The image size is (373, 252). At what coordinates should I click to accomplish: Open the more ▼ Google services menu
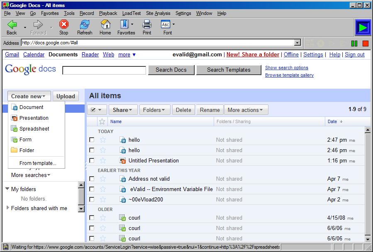[127, 55]
